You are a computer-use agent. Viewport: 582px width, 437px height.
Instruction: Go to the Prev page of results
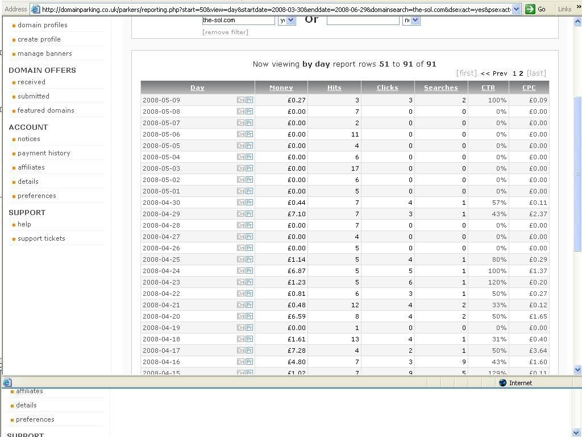[493, 73]
